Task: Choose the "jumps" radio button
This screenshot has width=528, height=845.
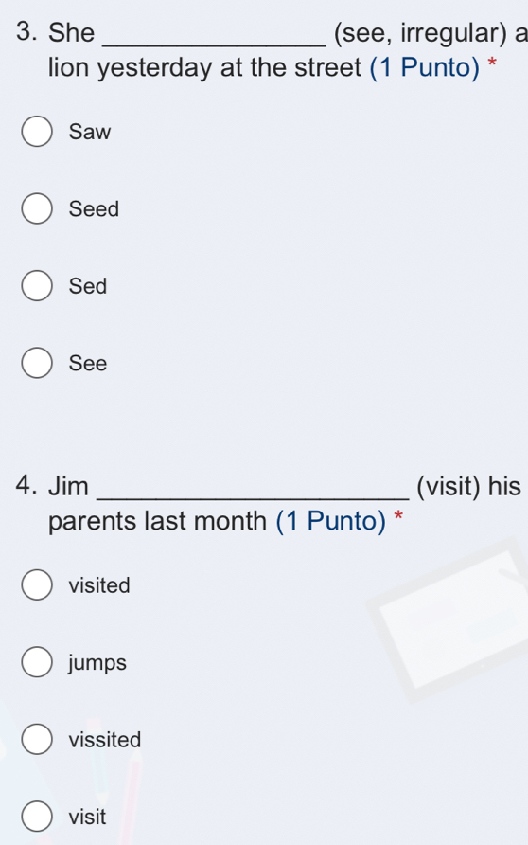Action: [x=37, y=662]
